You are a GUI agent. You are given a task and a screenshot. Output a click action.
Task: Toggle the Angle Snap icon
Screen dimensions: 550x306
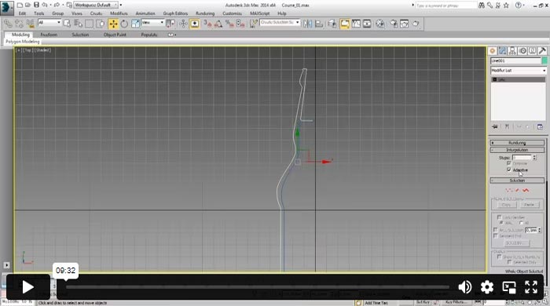(218, 24)
